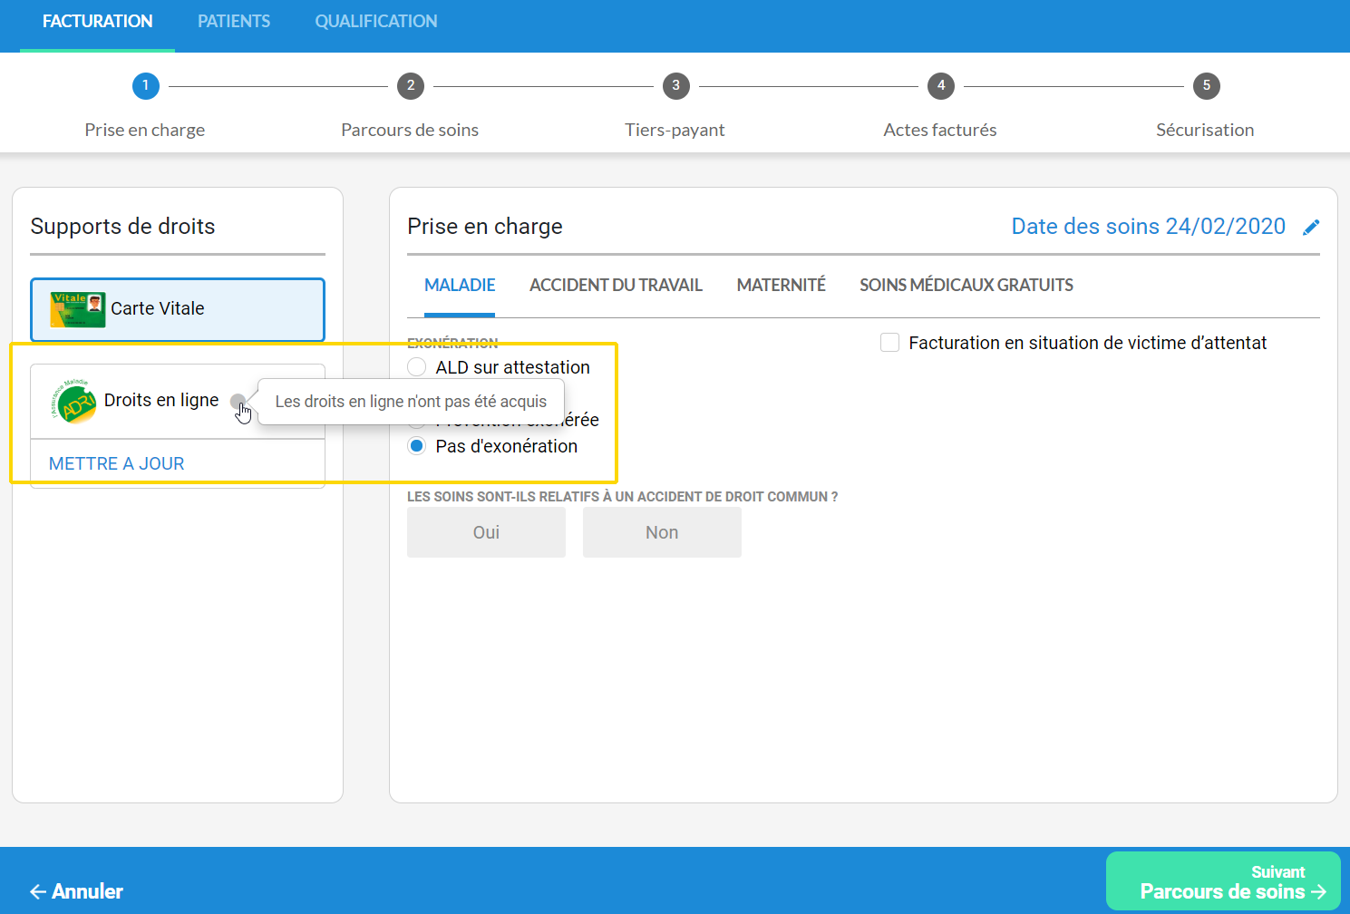Click the Oui button for accident question
This screenshot has height=914, width=1350.
coord(486,532)
